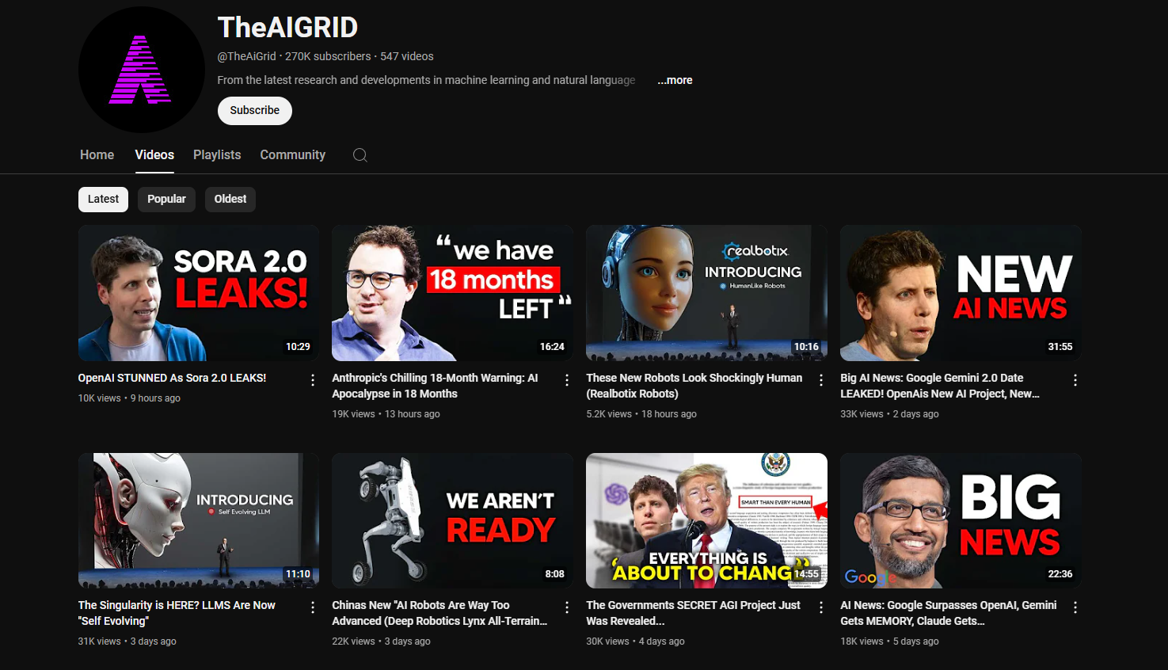Click '5.2K views • 18 hours ago' text
Viewport: 1168px width, 670px height.
click(x=641, y=414)
